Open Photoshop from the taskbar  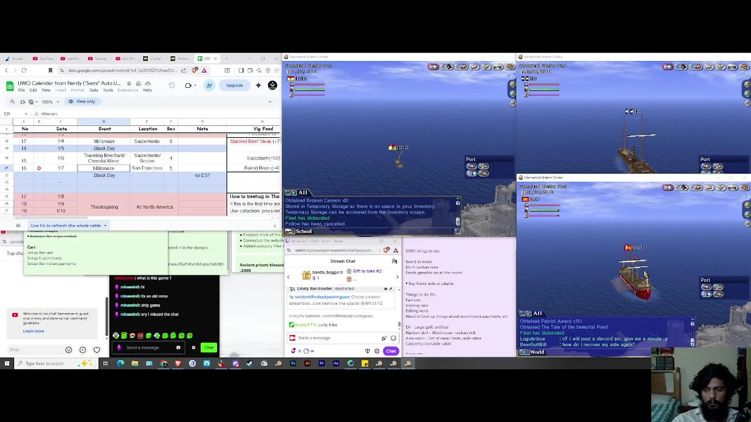(293, 363)
